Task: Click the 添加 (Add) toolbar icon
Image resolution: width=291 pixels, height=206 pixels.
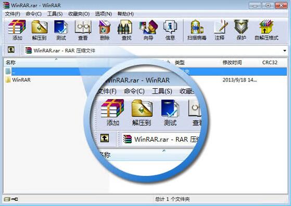Action: 17,30
